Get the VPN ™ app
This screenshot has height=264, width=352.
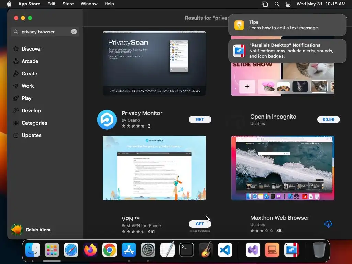click(200, 224)
